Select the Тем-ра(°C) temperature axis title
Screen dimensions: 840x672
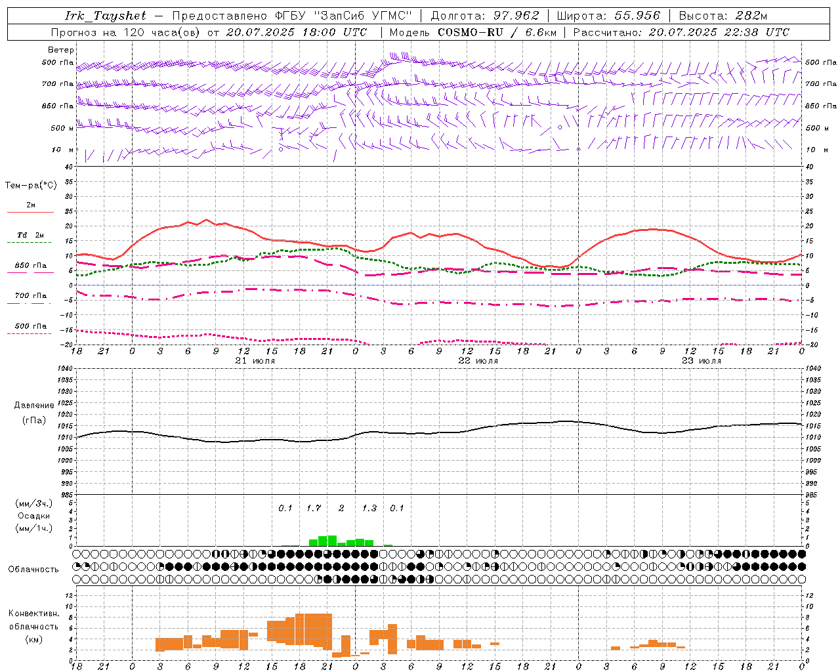(x=31, y=186)
